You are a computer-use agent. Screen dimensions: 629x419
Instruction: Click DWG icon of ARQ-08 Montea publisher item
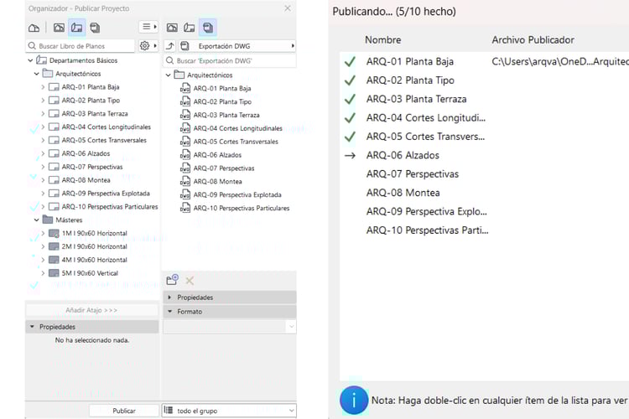point(185,181)
